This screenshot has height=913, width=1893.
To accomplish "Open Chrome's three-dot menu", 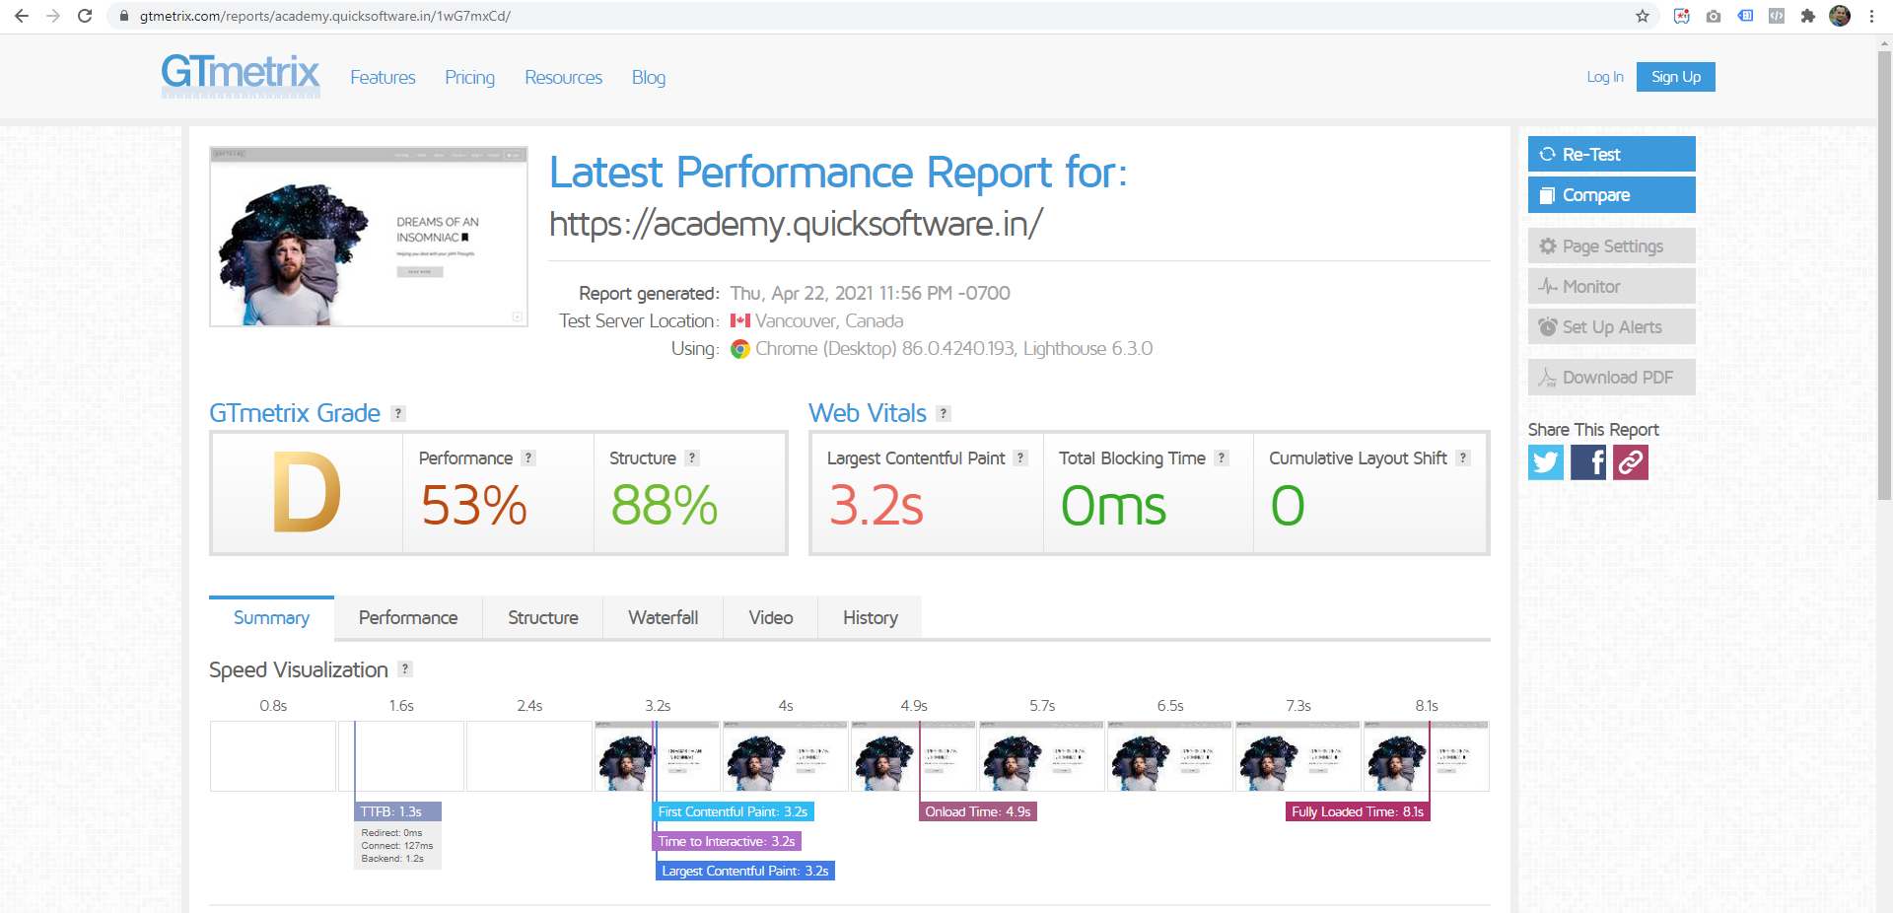I will point(1871,16).
